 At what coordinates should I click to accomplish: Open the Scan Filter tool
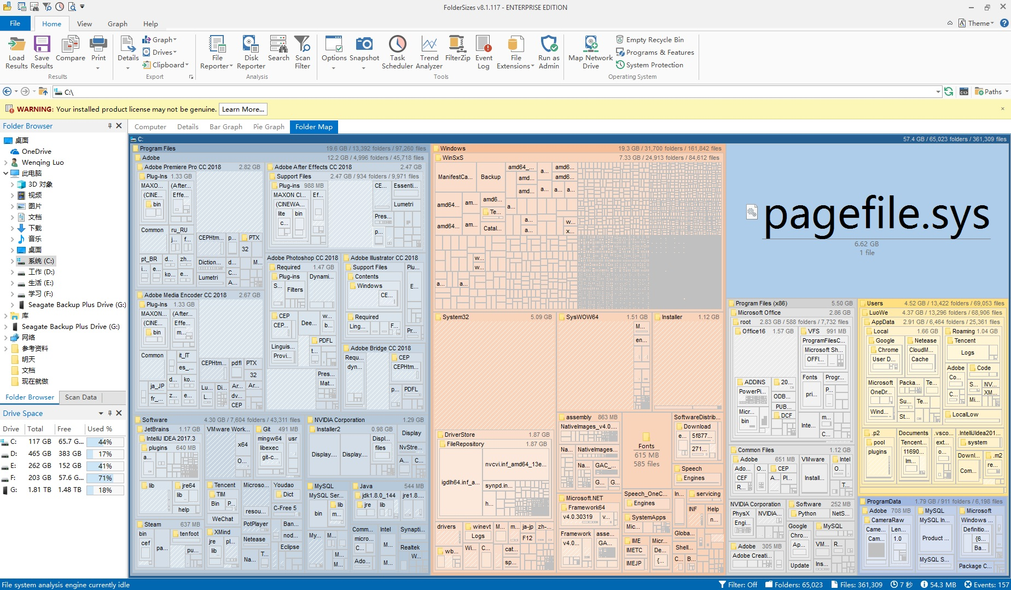coord(303,53)
